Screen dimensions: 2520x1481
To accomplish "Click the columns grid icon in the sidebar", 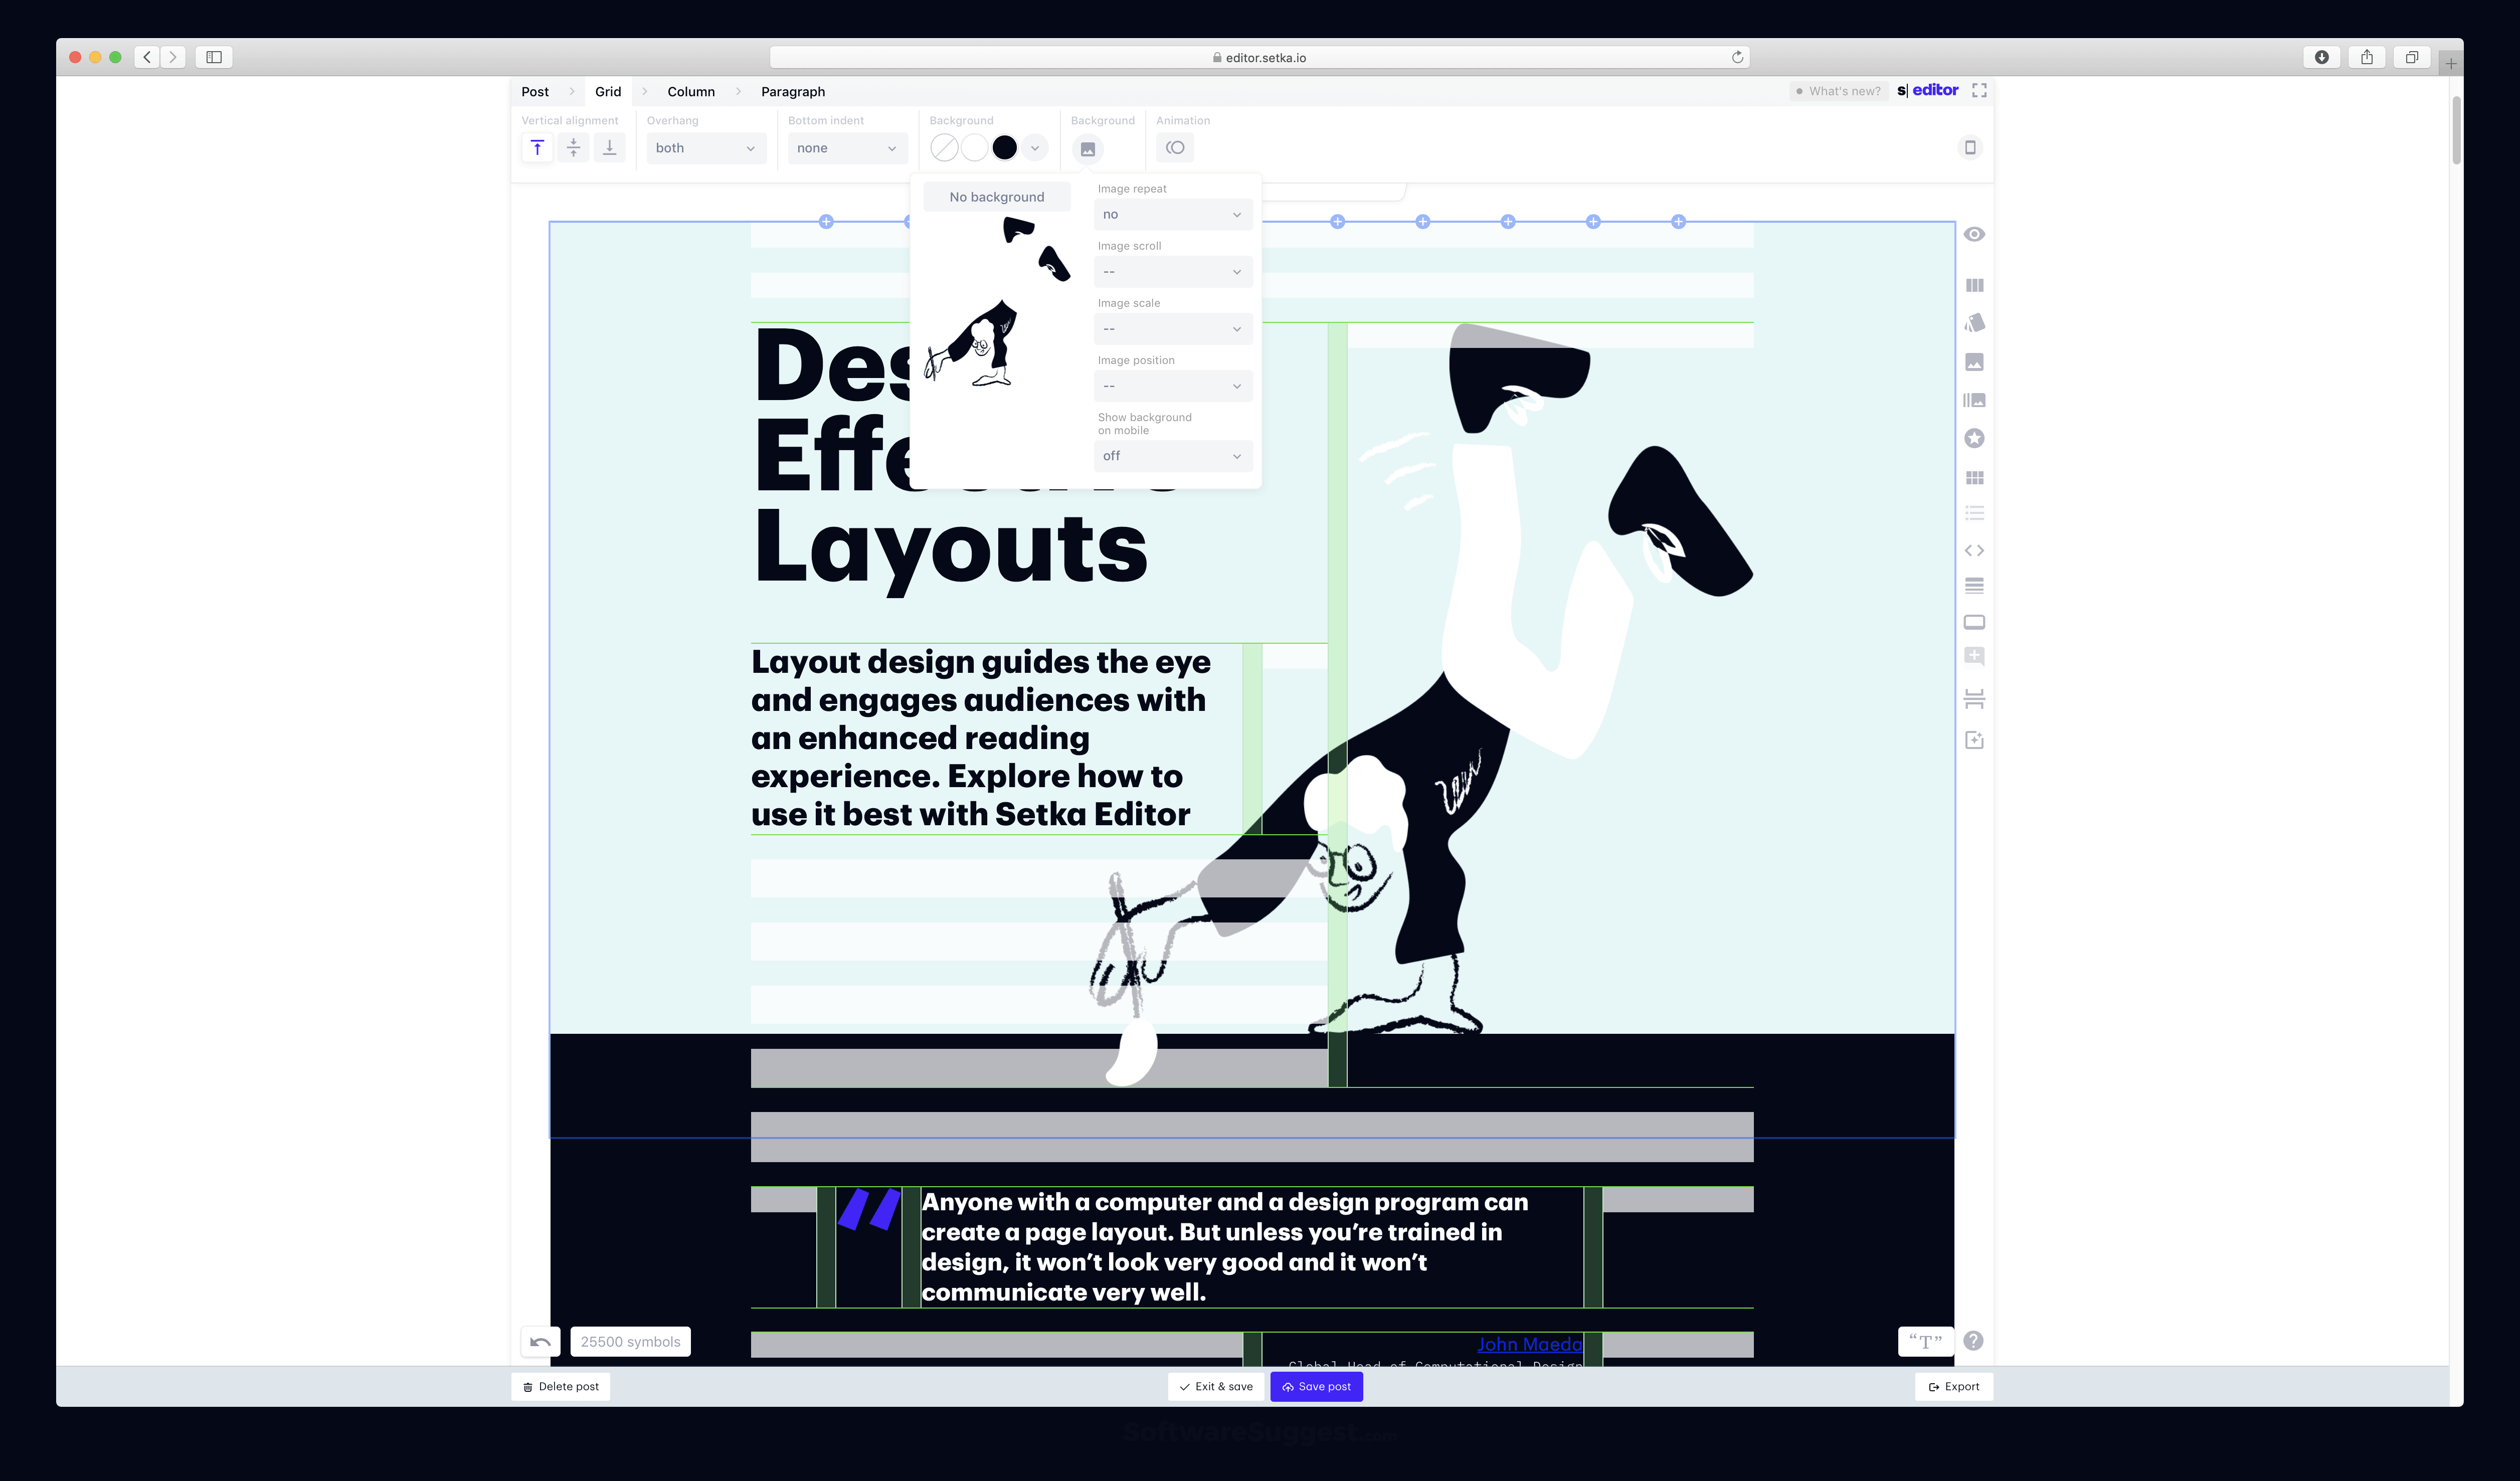I will point(1974,285).
